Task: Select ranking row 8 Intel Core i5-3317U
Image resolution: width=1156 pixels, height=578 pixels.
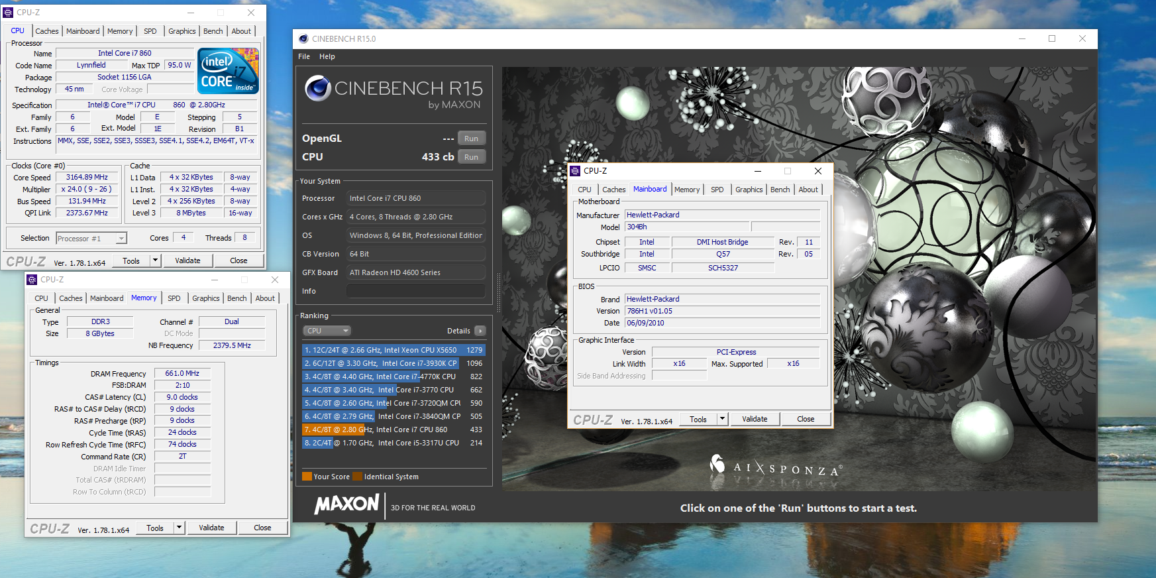Action: 394,443
